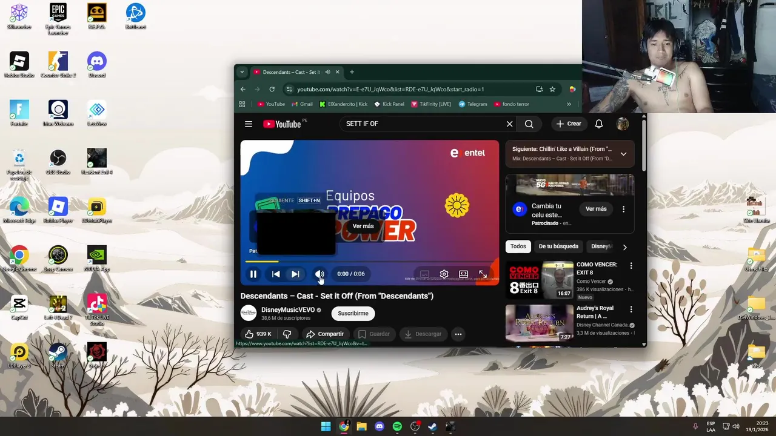The image size is (776, 436).
Task: Open Spotify from the taskbar
Action: 397,427
